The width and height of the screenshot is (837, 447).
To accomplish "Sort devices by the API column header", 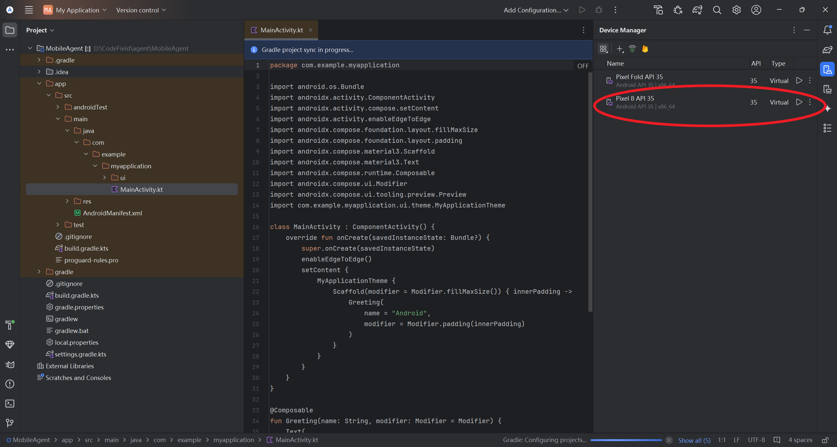I will point(756,63).
